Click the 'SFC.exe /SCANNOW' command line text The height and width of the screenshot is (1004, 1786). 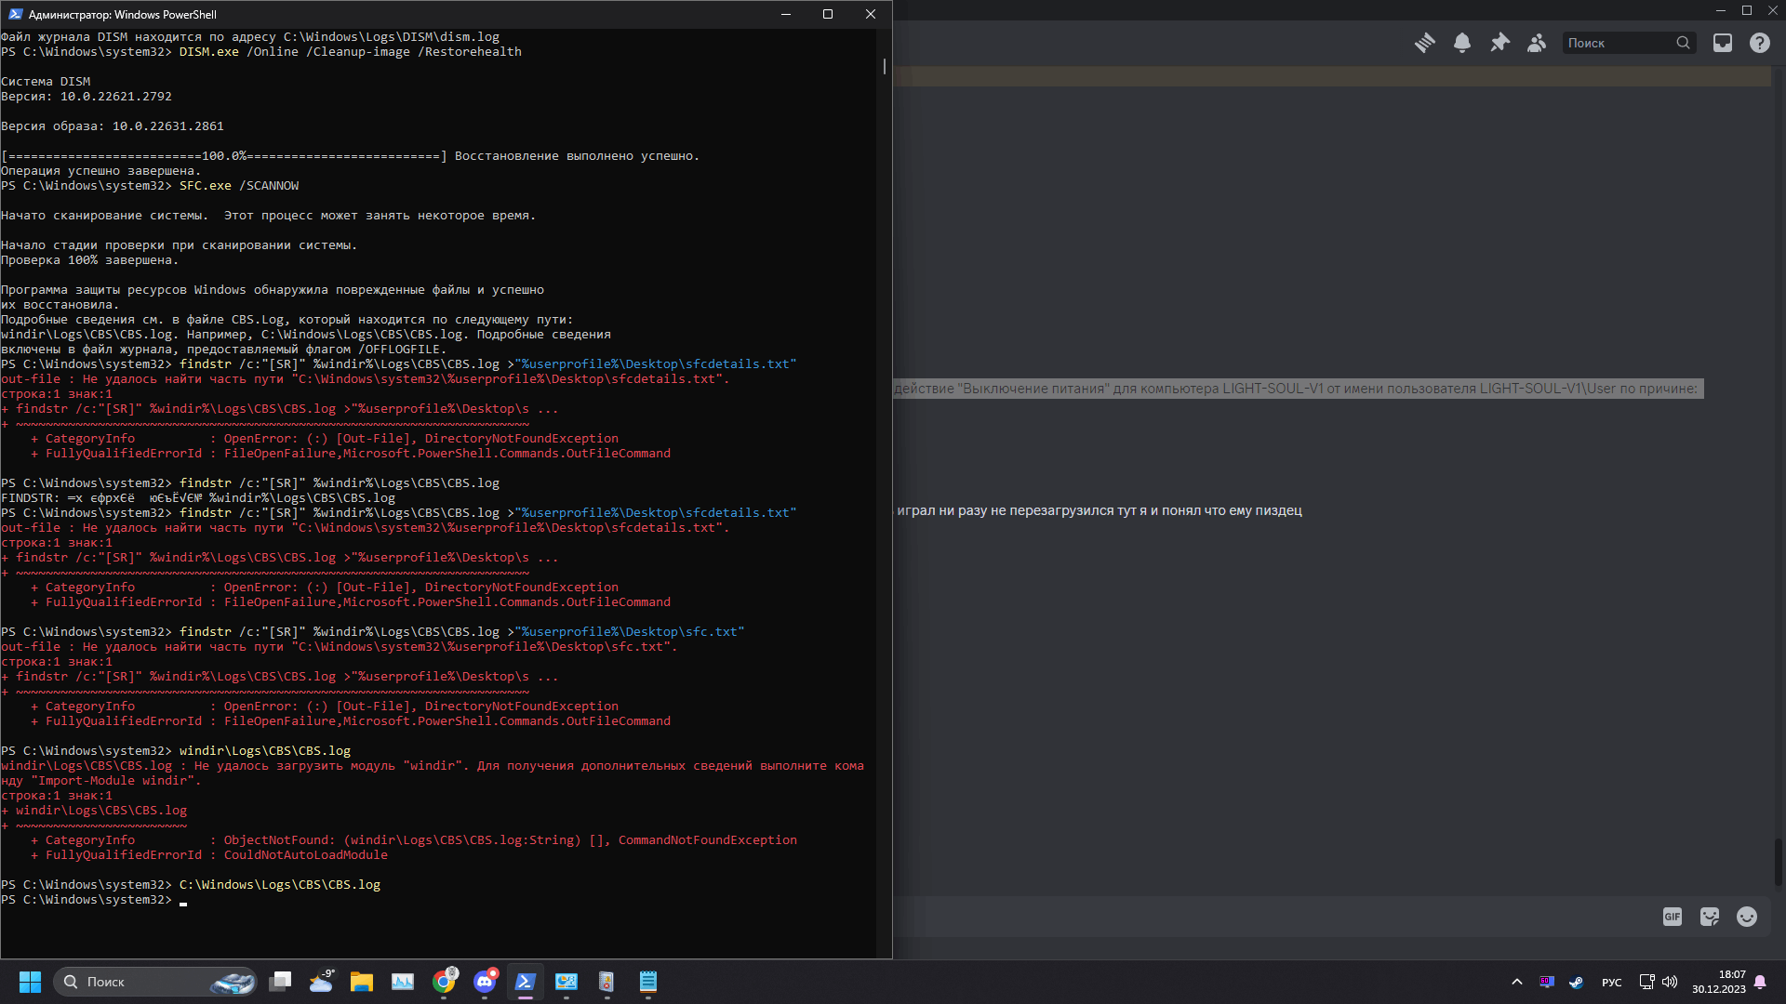pyautogui.click(x=239, y=186)
